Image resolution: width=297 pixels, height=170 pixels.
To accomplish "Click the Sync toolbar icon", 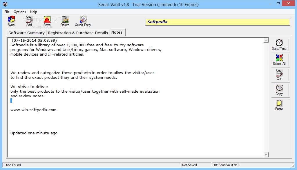I will click(11, 21).
